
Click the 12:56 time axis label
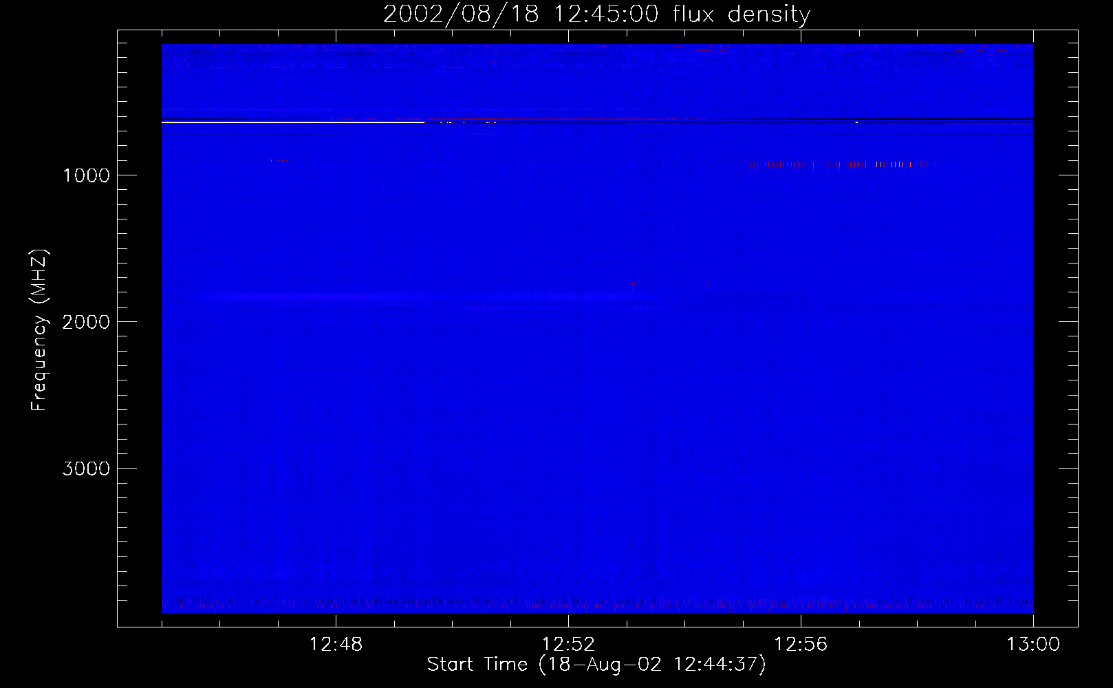(x=801, y=645)
